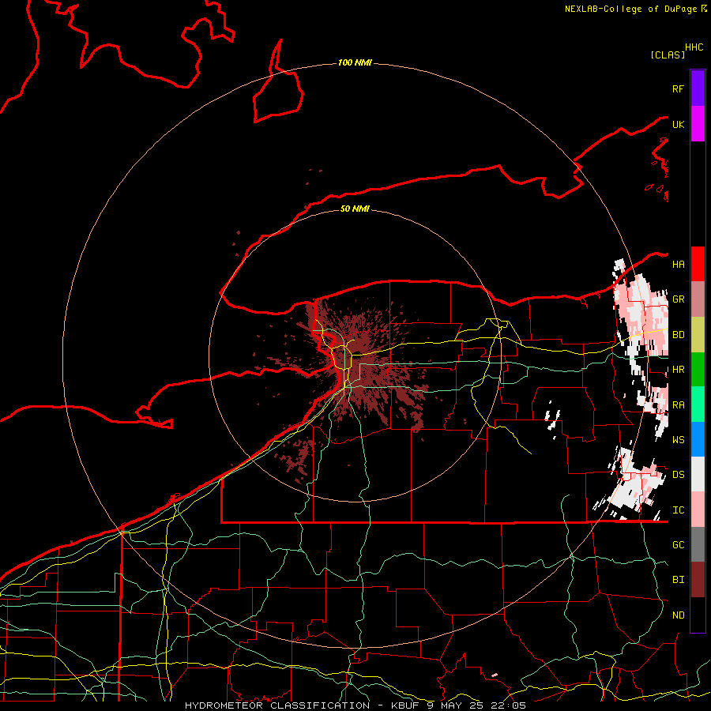Select the gray GC legend swatch
711x711 pixels.
[x=698, y=544]
